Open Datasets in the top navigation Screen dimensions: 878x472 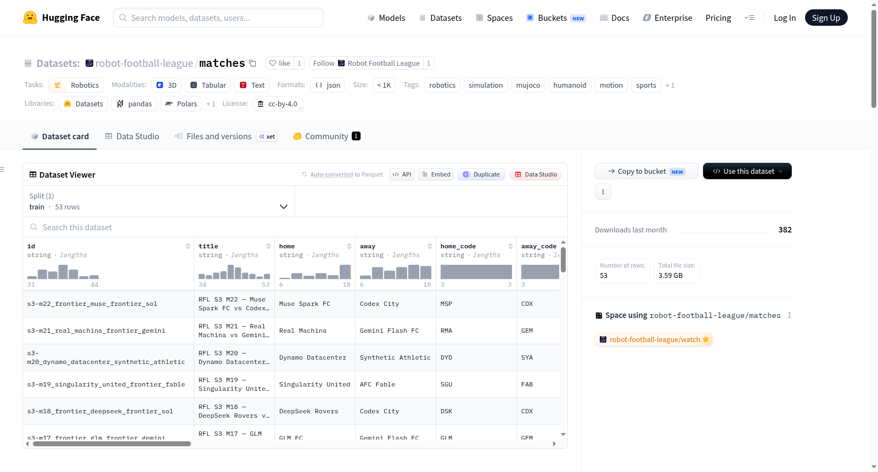coord(440,18)
